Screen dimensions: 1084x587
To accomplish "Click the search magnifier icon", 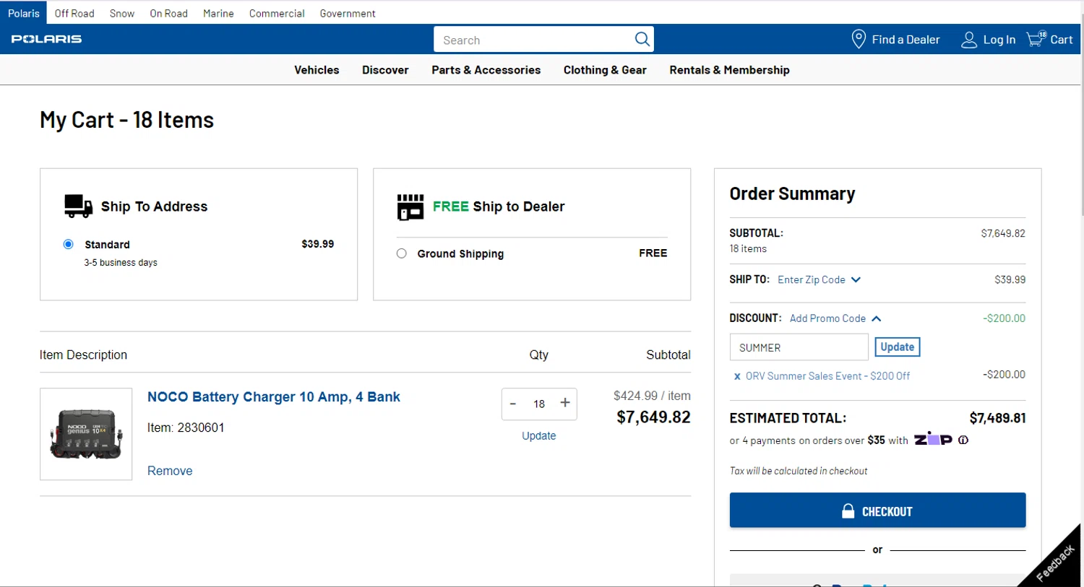I will [642, 39].
